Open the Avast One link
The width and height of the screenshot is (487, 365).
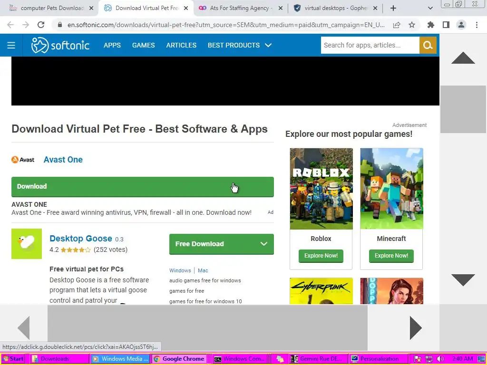tap(63, 160)
